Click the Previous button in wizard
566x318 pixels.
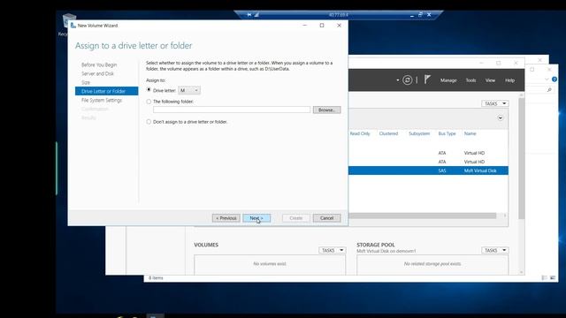pyautogui.click(x=226, y=218)
